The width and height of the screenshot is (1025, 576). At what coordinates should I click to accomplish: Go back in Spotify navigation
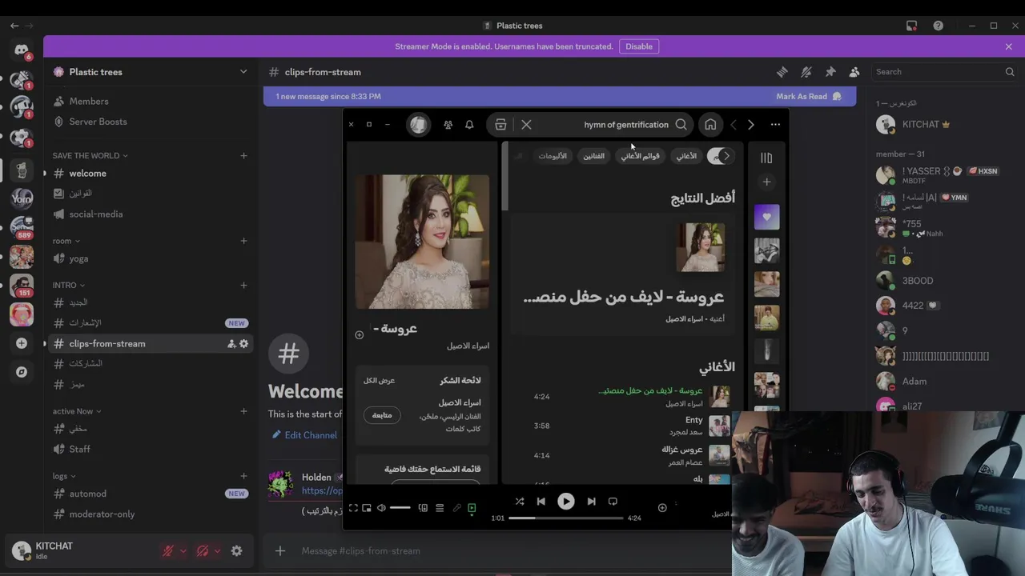(734, 125)
